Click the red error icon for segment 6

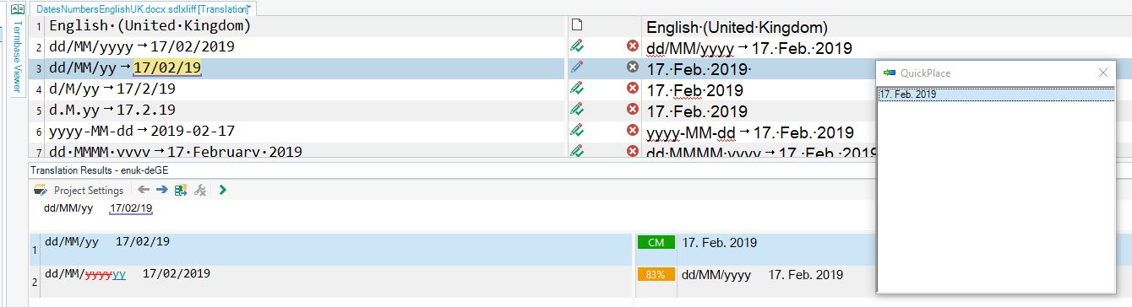pyautogui.click(x=632, y=131)
